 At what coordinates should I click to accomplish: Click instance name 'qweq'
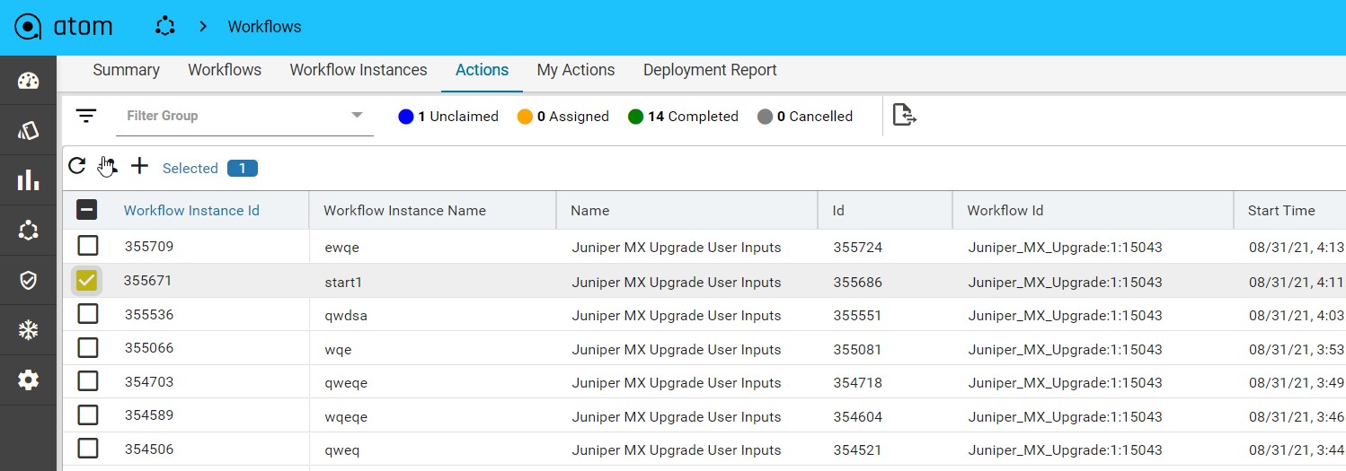click(x=342, y=450)
